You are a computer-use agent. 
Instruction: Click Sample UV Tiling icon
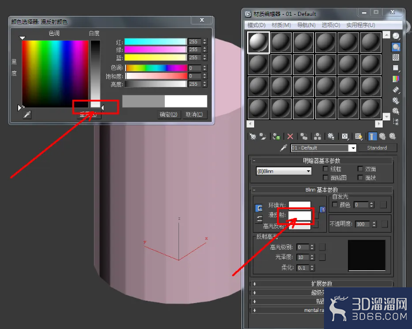pyautogui.click(x=396, y=68)
